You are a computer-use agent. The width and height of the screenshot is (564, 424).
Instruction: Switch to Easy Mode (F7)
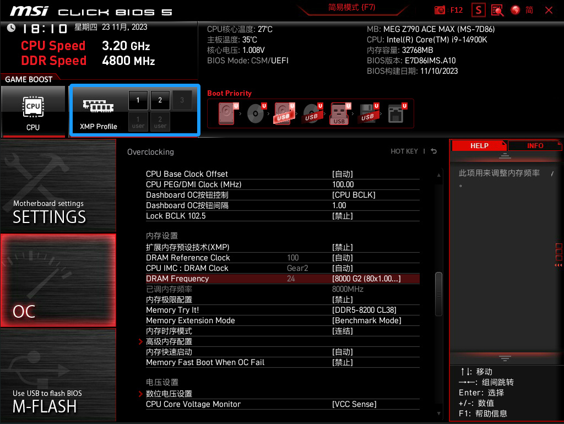(x=352, y=8)
